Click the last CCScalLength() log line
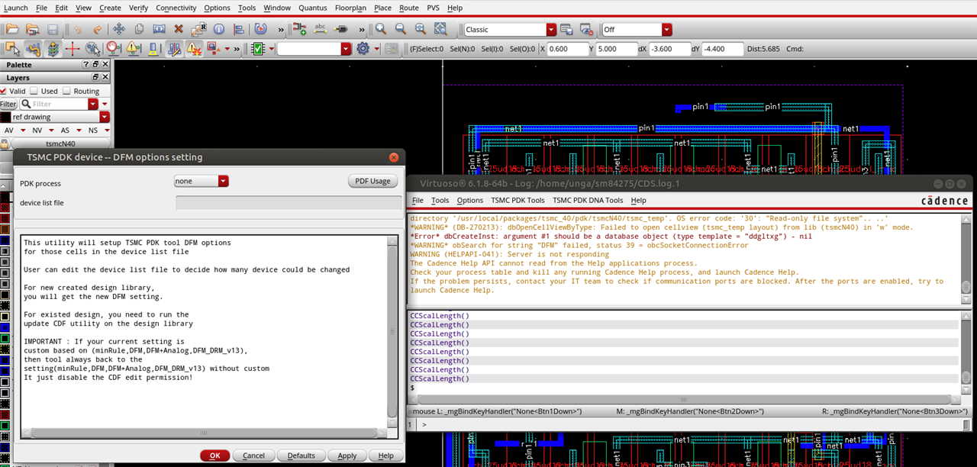 pyautogui.click(x=440, y=379)
